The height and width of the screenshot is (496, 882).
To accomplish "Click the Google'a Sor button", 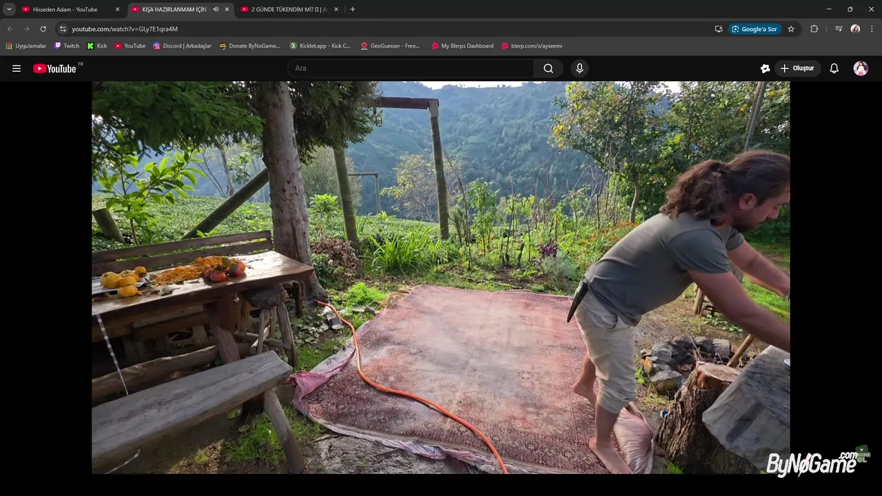I will coord(755,29).
